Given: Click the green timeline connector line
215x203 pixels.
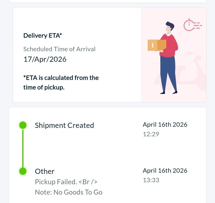Looking at the screenshot, I should 23,148.
